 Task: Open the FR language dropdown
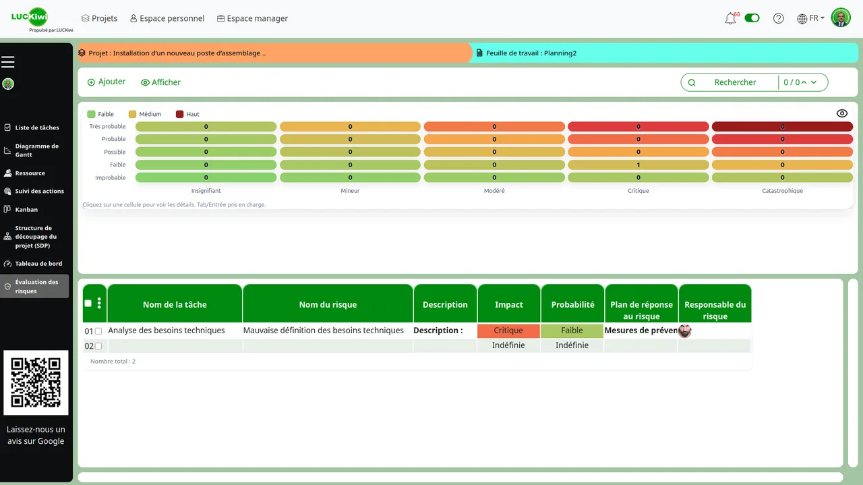coord(810,18)
